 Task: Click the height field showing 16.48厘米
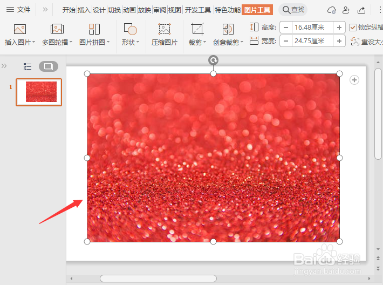click(x=312, y=28)
